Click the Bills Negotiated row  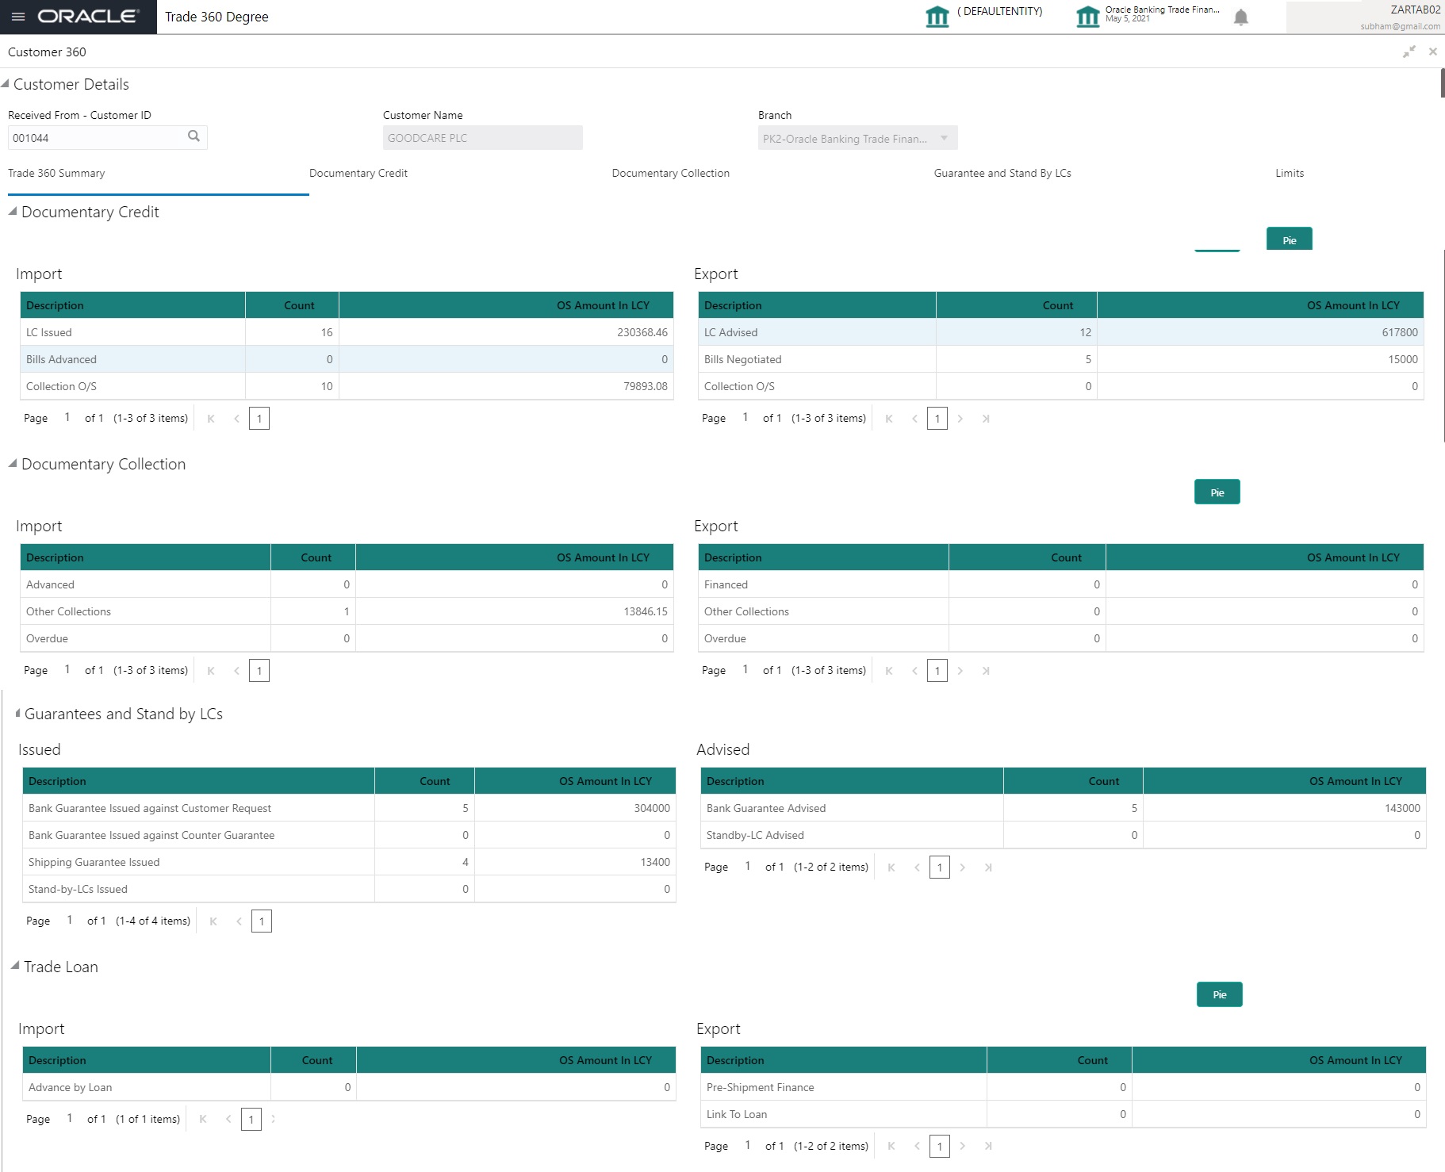[x=1061, y=359]
